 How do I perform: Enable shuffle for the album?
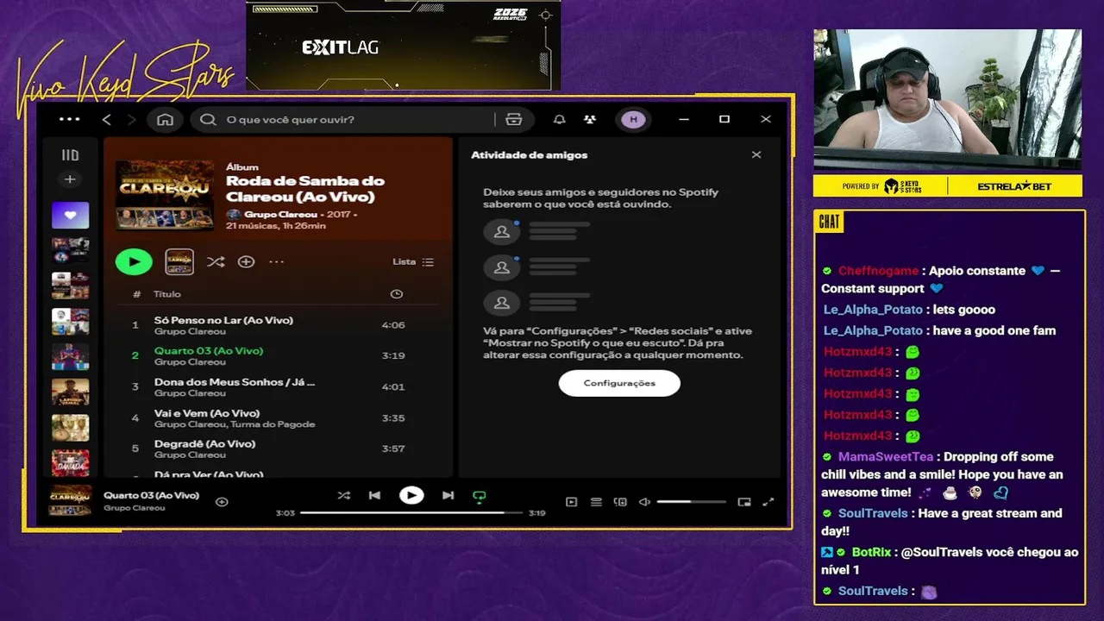click(216, 261)
